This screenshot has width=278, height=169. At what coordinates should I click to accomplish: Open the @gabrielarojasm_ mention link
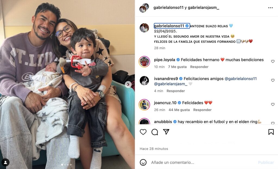pyautogui.click(x=170, y=84)
